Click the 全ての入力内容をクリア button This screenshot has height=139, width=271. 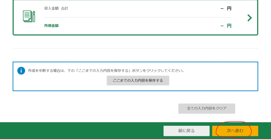(207, 108)
